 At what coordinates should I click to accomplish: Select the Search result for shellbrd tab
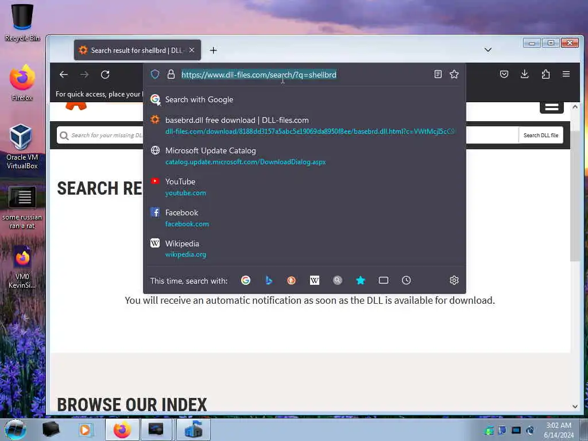coord(137,50)
